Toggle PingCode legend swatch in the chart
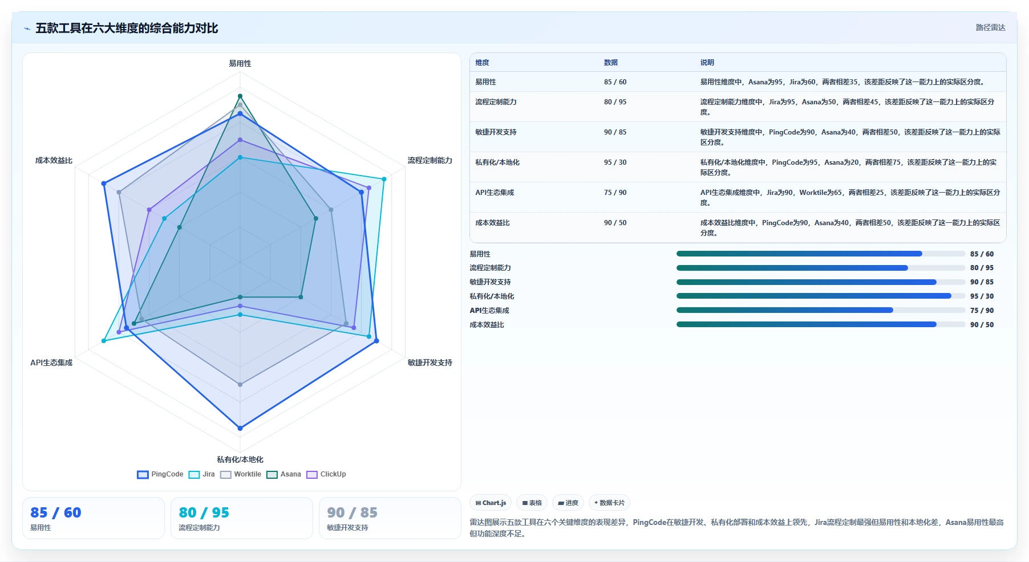This screenshot has width=1029, height=562. pos(143,474)
